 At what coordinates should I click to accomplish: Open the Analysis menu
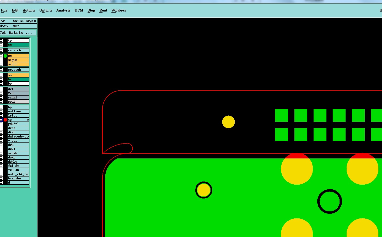(x=63, y=10)
